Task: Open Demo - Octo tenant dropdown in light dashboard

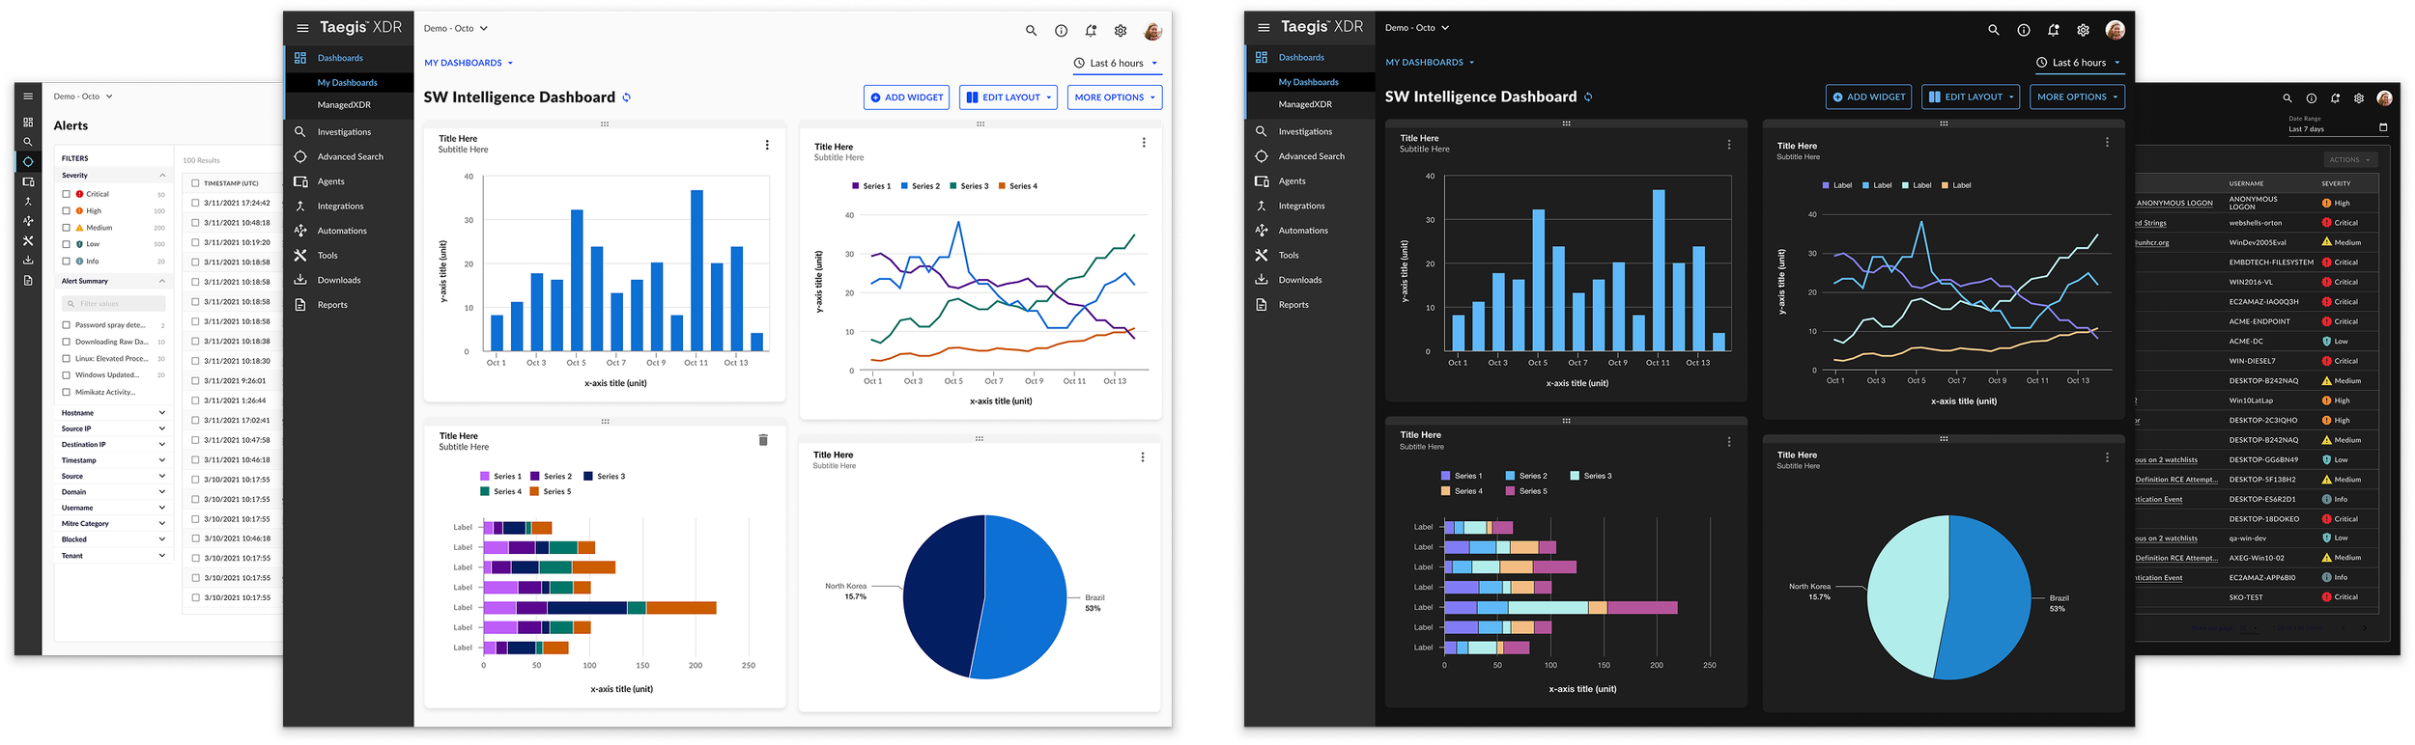Action: [456, 29]
